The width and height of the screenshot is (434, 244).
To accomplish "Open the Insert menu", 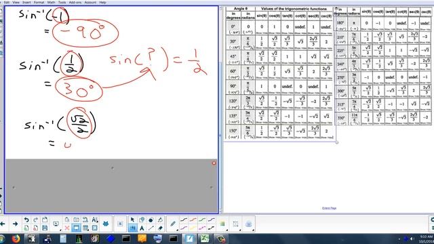I will point(26,2).
